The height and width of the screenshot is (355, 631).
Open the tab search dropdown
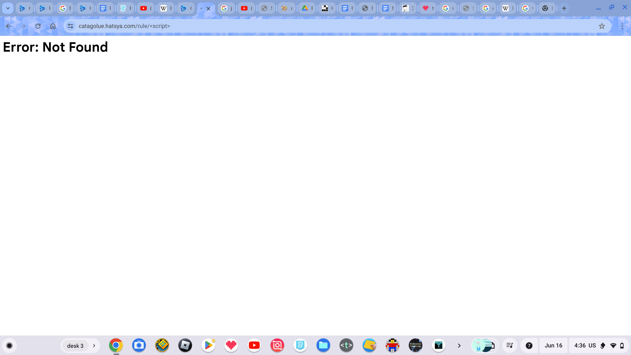[x=8, y=8]
